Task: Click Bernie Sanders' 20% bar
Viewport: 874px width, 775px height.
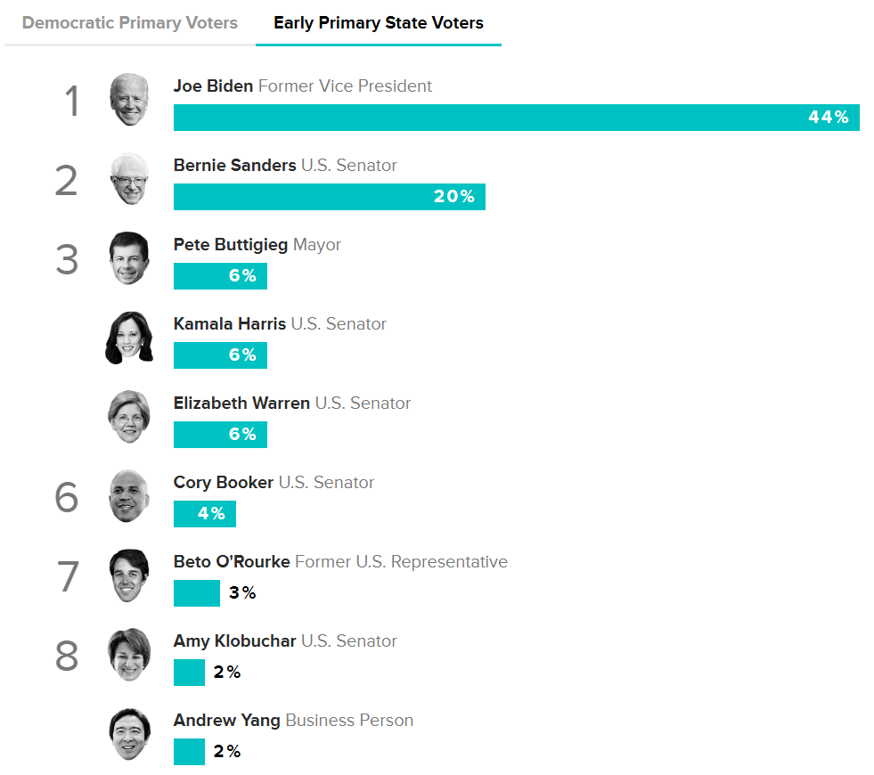Action: click(329, 197)
